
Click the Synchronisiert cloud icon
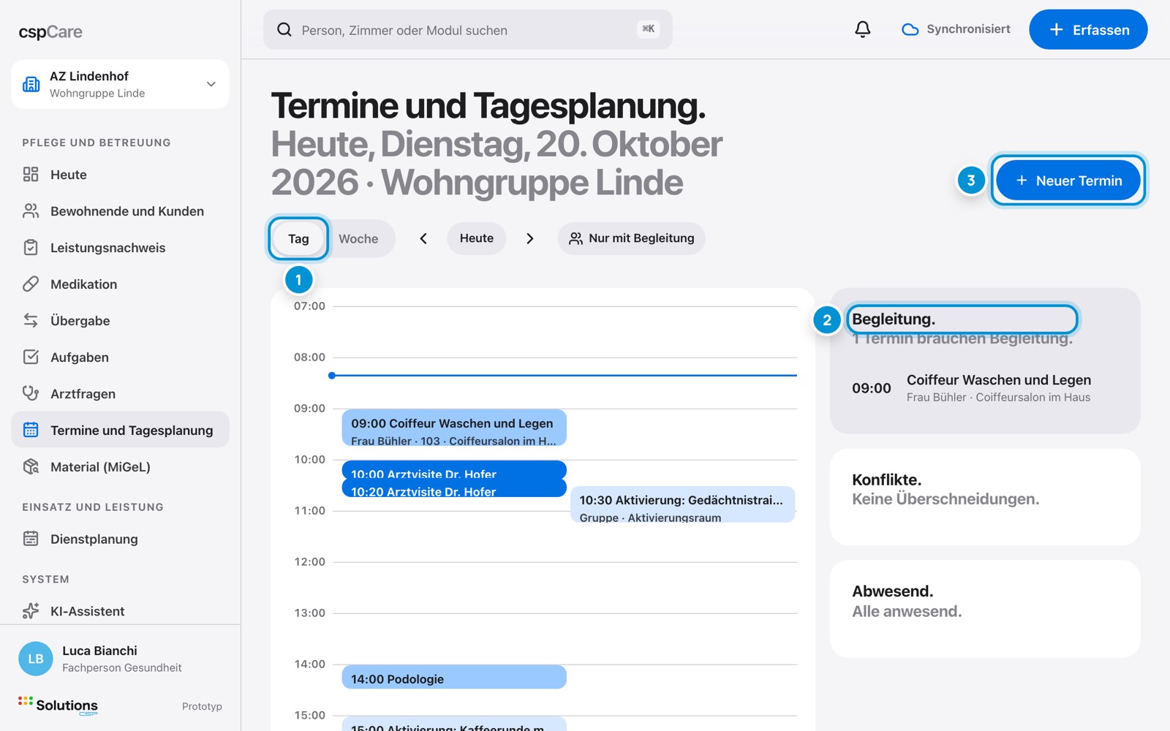910,29
